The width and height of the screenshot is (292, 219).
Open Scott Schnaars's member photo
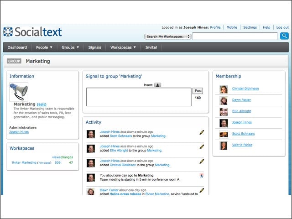click(224, 135)
